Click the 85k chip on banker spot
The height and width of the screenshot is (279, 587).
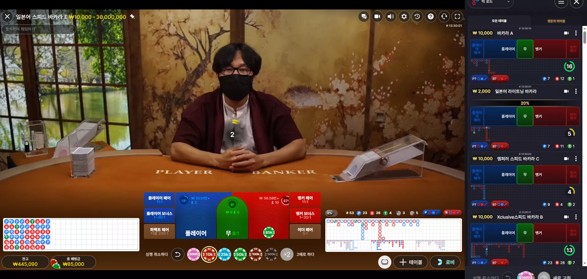269,232
